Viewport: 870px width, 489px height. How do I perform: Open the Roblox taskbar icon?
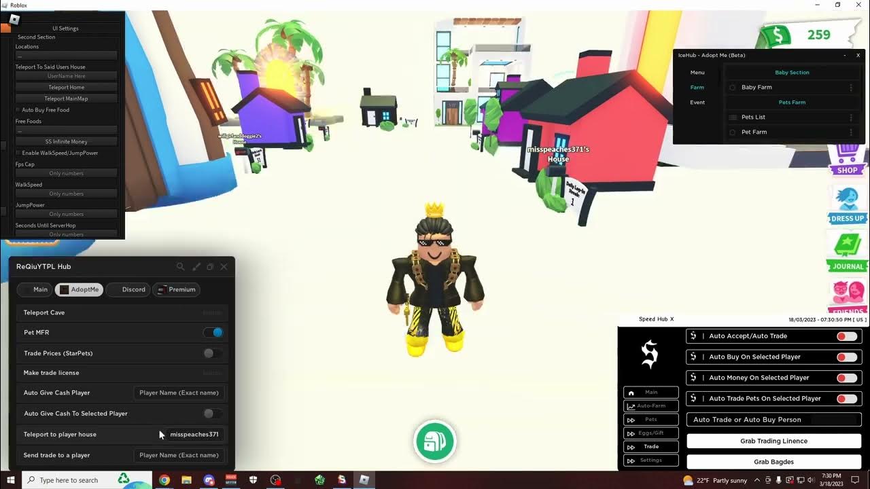[x=364, y=480]
